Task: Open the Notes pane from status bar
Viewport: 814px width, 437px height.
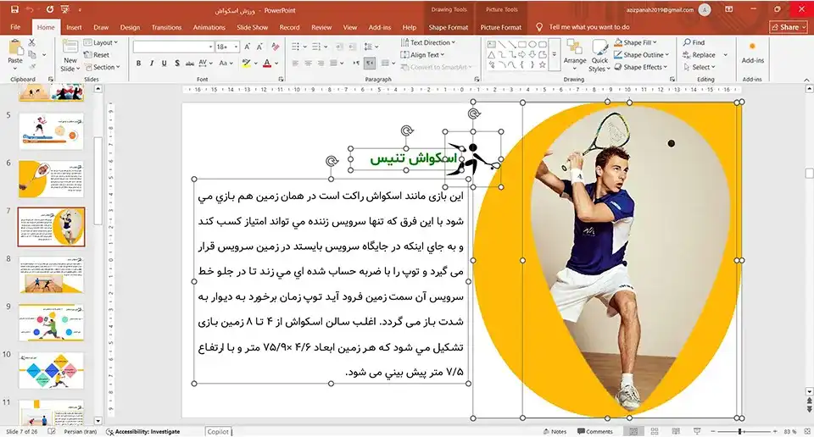Action: (555, 431)
